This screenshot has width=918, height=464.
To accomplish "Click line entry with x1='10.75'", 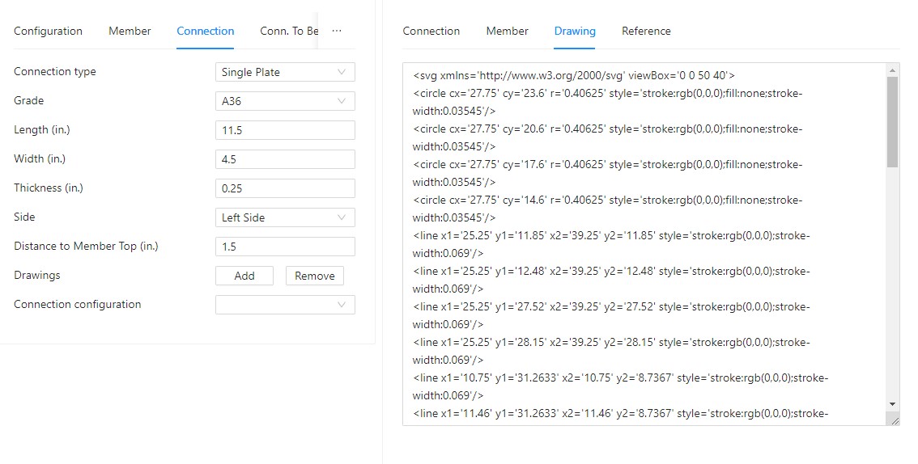I will coord(621,387).
